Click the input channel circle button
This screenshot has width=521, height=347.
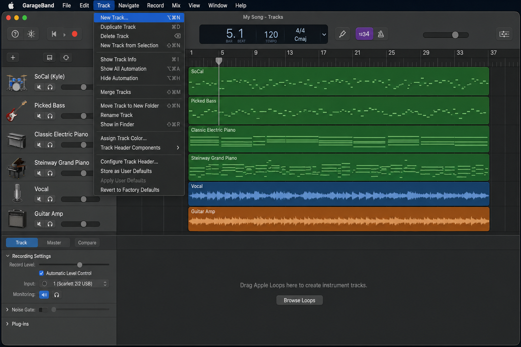pyautogui.click(x=44, y=284)
